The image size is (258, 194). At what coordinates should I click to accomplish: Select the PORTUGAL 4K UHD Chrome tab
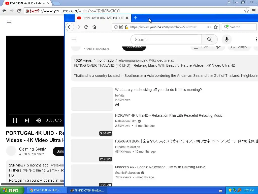[27, 3]
